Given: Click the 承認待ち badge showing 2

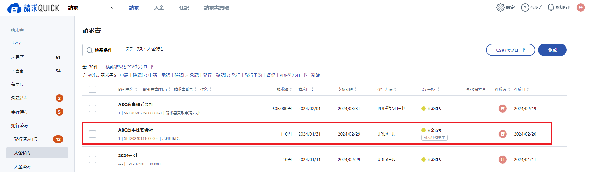Looking at the screenshot, I should [59, 98].
